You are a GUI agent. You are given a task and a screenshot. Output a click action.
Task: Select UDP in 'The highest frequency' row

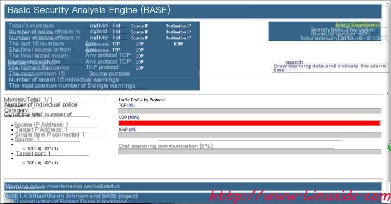pyautogui.click(x=139, y=68)
